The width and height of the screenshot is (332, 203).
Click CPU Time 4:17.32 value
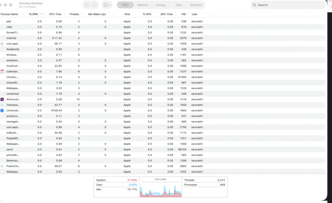(57, 38)
